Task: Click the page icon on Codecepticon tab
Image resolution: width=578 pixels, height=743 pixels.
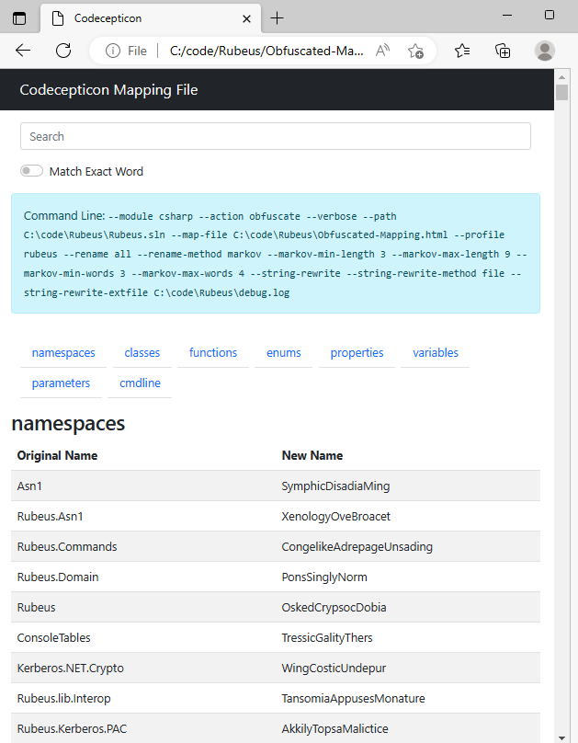Action: [x=58, y=18]
